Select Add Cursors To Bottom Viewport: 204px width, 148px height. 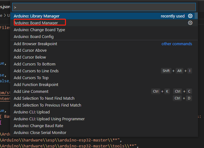click(34, 64)
